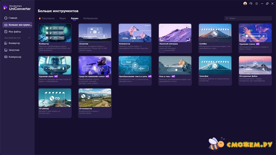Click the headset support icon
The width and height of the screenshot is (276, 155).
(x=251, y=3)
